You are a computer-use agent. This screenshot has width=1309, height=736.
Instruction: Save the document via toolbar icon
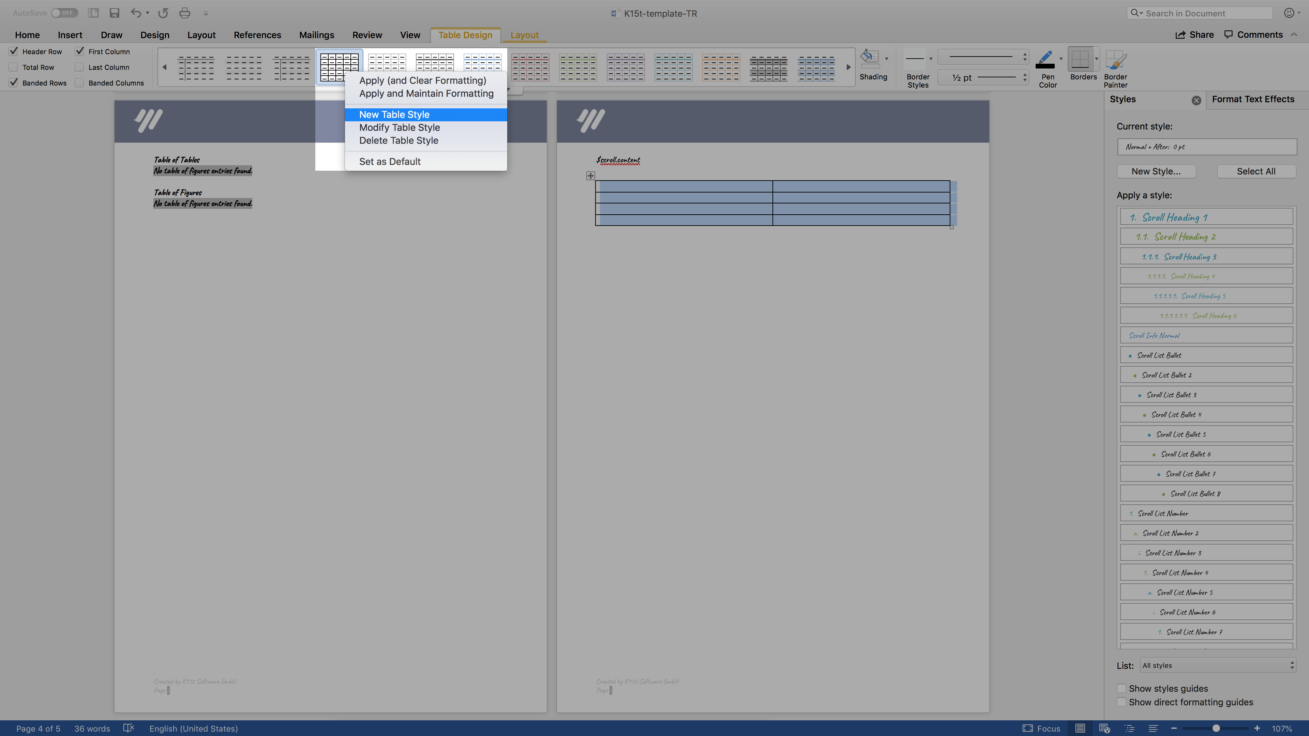[x=114, y=13]
